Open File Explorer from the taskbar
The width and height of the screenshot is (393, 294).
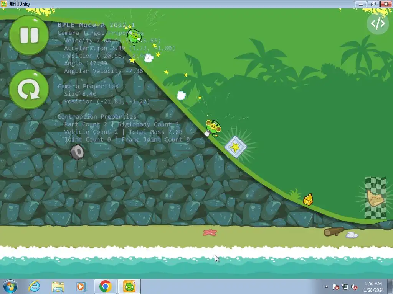58,286
